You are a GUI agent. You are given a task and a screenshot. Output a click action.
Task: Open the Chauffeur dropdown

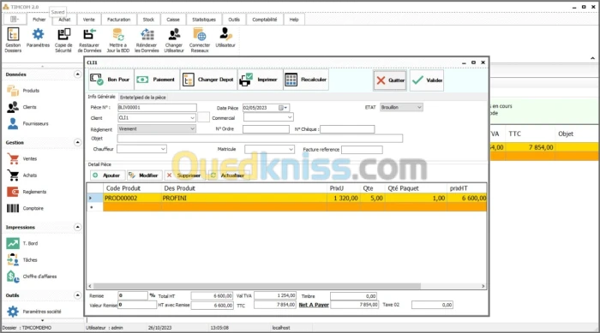[x=163, y=149]
